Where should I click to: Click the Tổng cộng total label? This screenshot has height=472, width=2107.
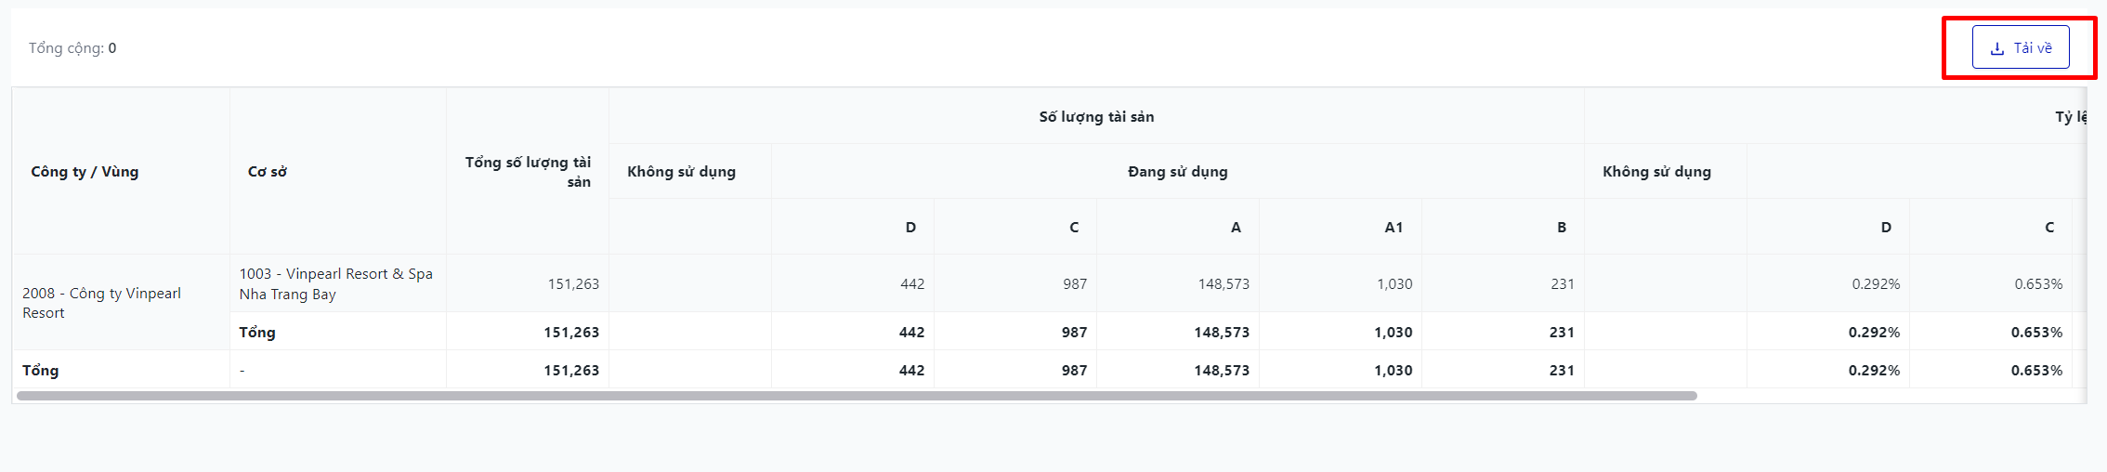coord(72,48)
